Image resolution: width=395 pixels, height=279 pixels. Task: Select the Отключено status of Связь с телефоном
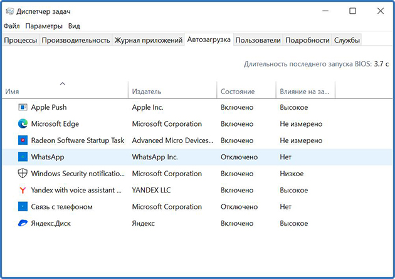(x=240, y=206)
